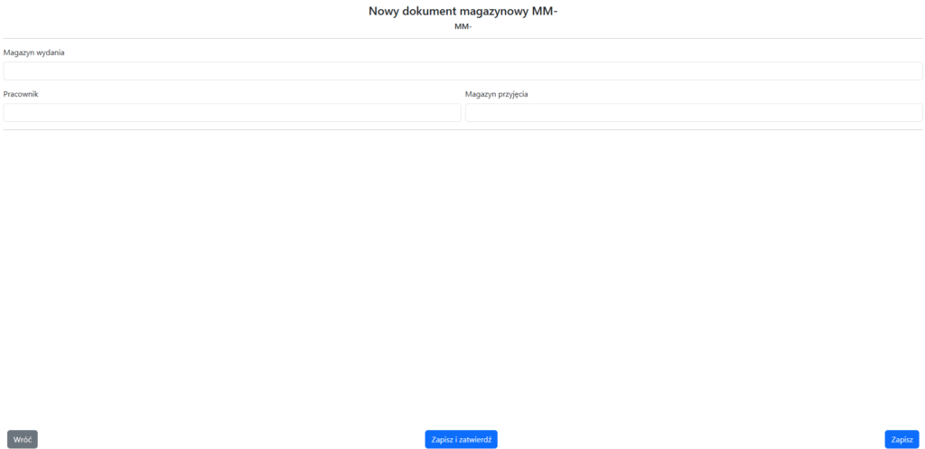925x449 pixels.
Task: Click the small MM- subtitle below heading
Action: [462, 26]
